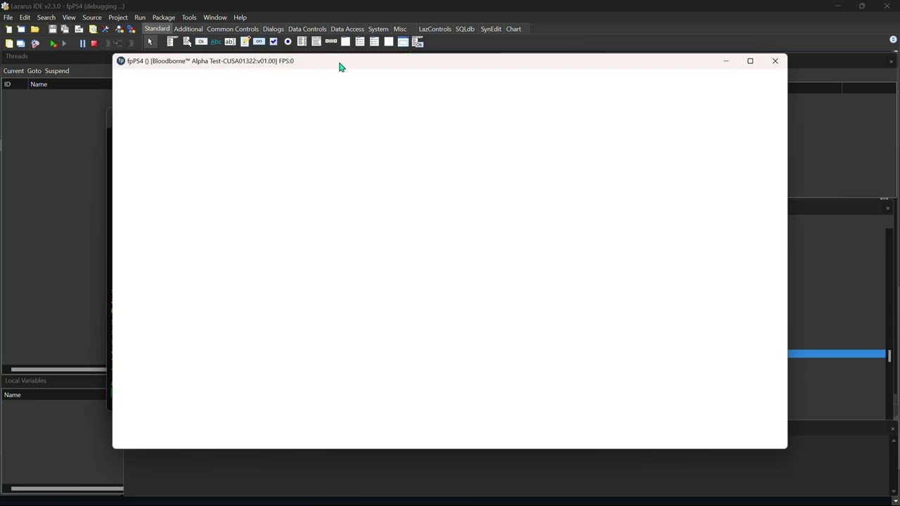Click the View Units icon in second toolbar row
The width and height of the screenshot is (900, 506).
(x=8, y=44)
